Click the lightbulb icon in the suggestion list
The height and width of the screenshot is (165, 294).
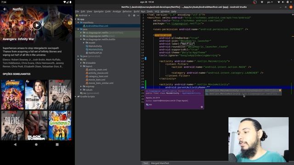280,91
